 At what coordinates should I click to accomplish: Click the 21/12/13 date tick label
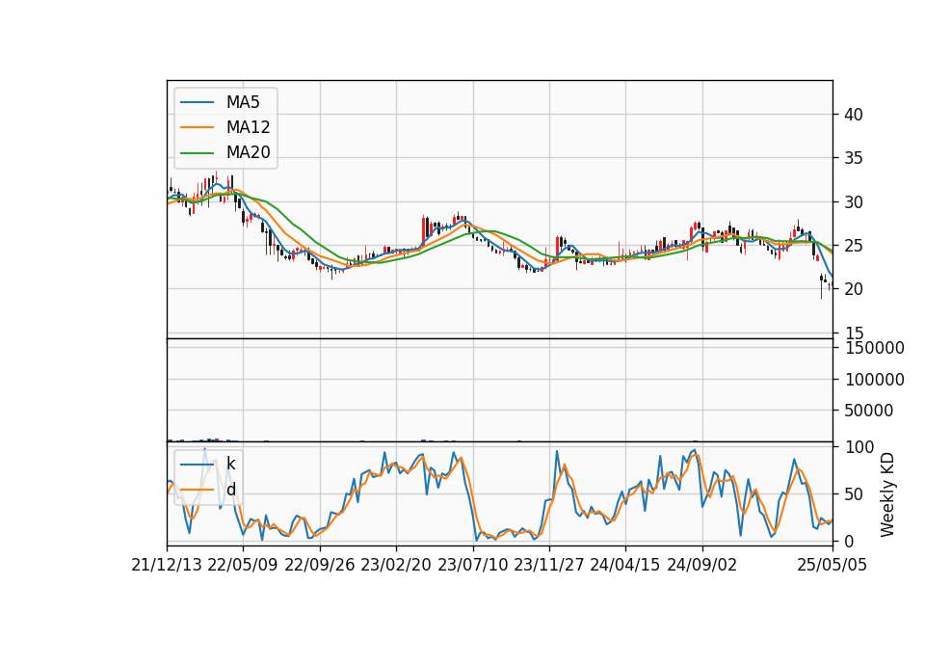(167, 565)
